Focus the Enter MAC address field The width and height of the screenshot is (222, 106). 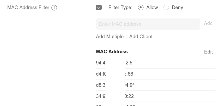pos(148,24)
